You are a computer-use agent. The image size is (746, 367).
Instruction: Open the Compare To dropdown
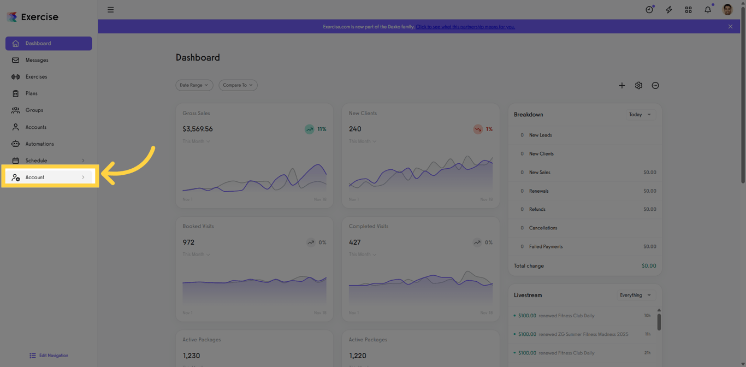[x=238, y=85]
